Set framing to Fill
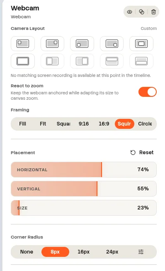 point(22,124)
